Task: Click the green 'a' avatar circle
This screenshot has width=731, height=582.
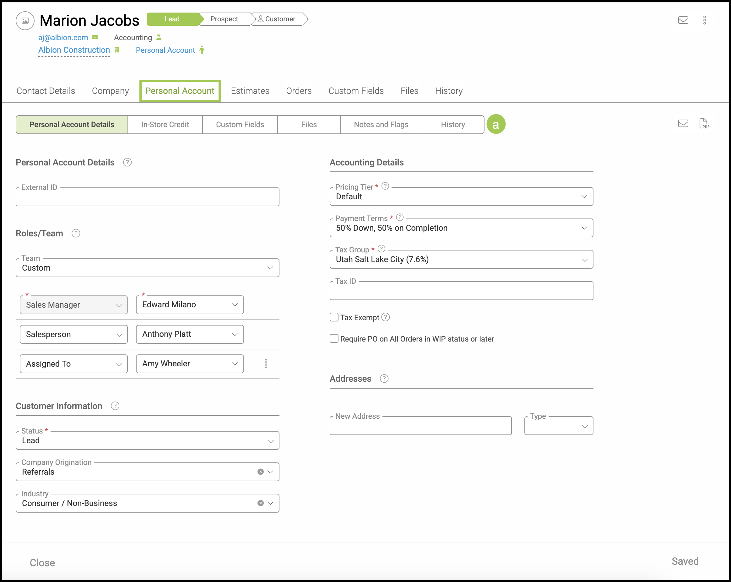Action: (495, 124)
